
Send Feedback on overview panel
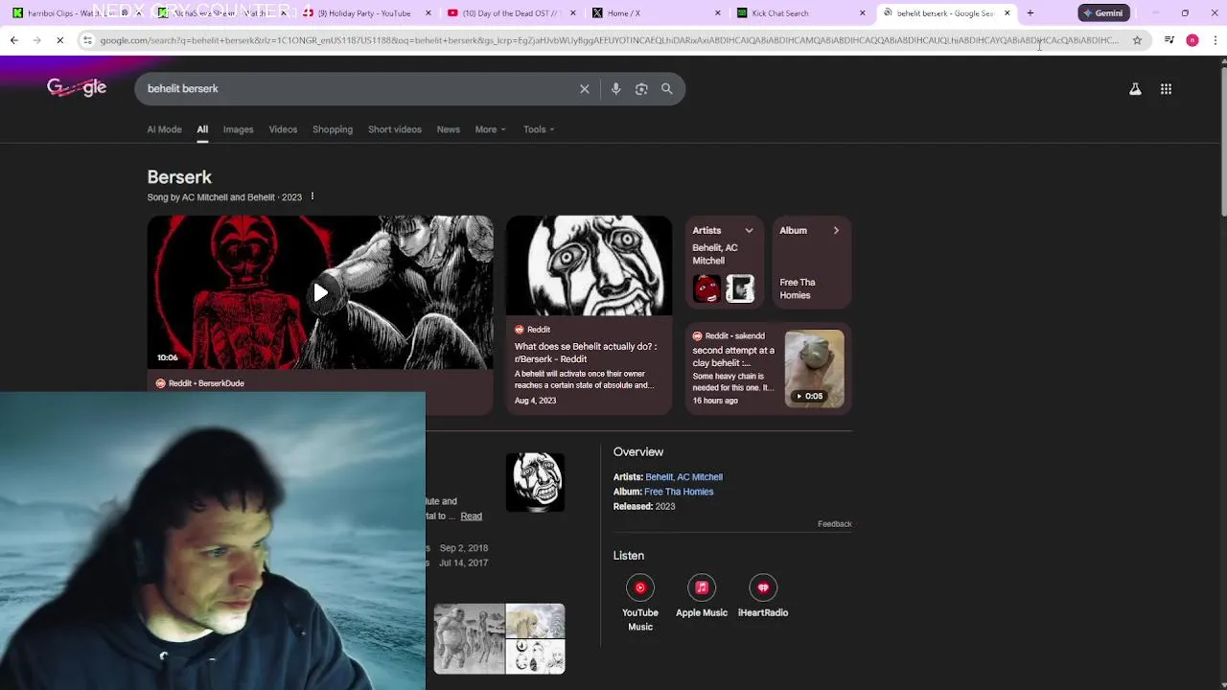click(x=834, y=524)
